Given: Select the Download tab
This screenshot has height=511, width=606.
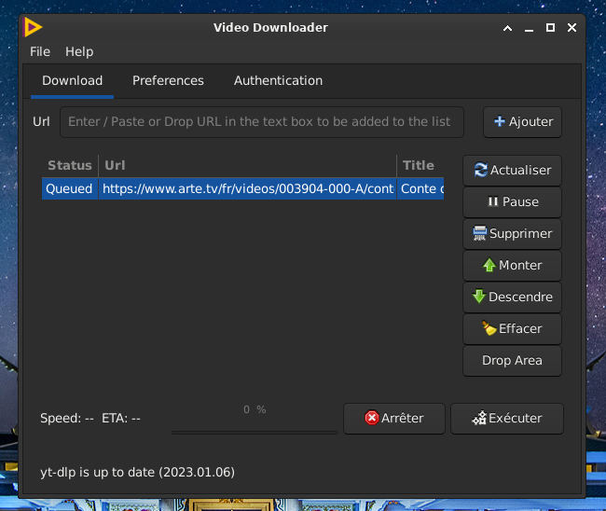Looking at the screenshot, I should tap(72, 80).
